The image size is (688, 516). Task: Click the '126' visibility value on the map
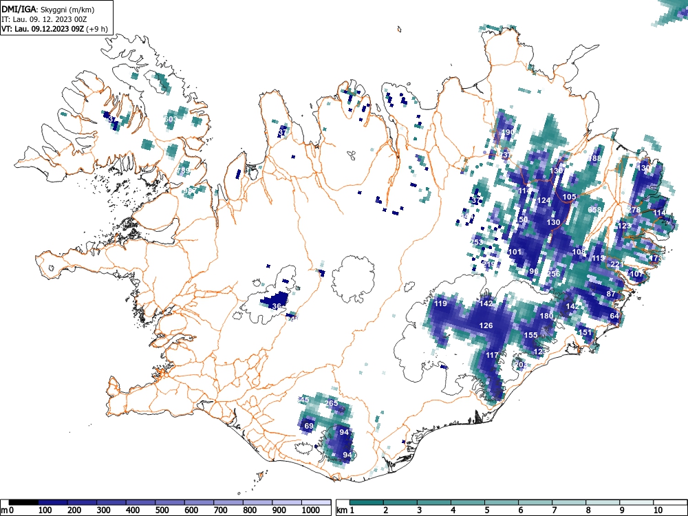(486, 325)
